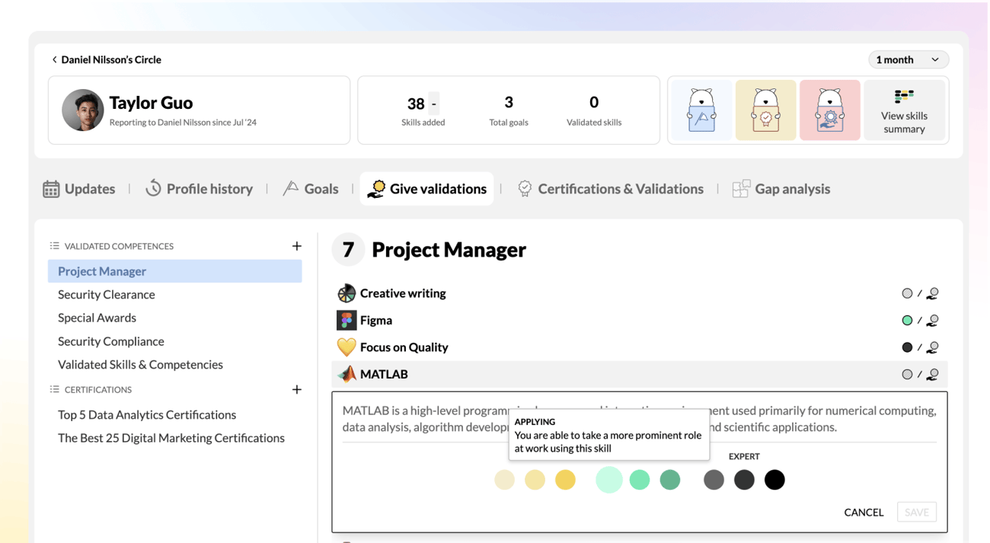Viewport: 990px width, 543px height.
Task: Choose the medium yellow level dot
Action: coord(535,480)
